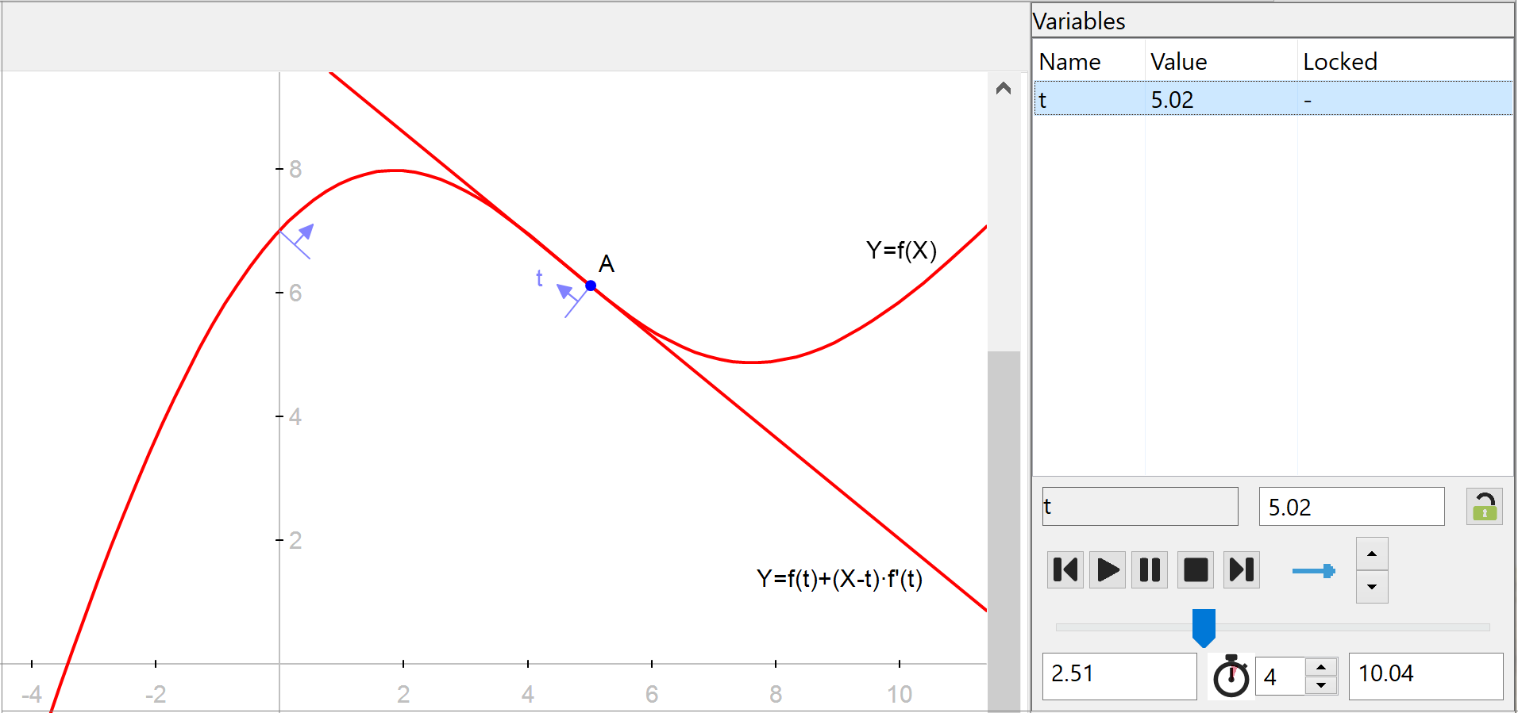Click the up arrow above animation mode
Viewport: 1518px width, 713px height.
(x=1371, y=554)
